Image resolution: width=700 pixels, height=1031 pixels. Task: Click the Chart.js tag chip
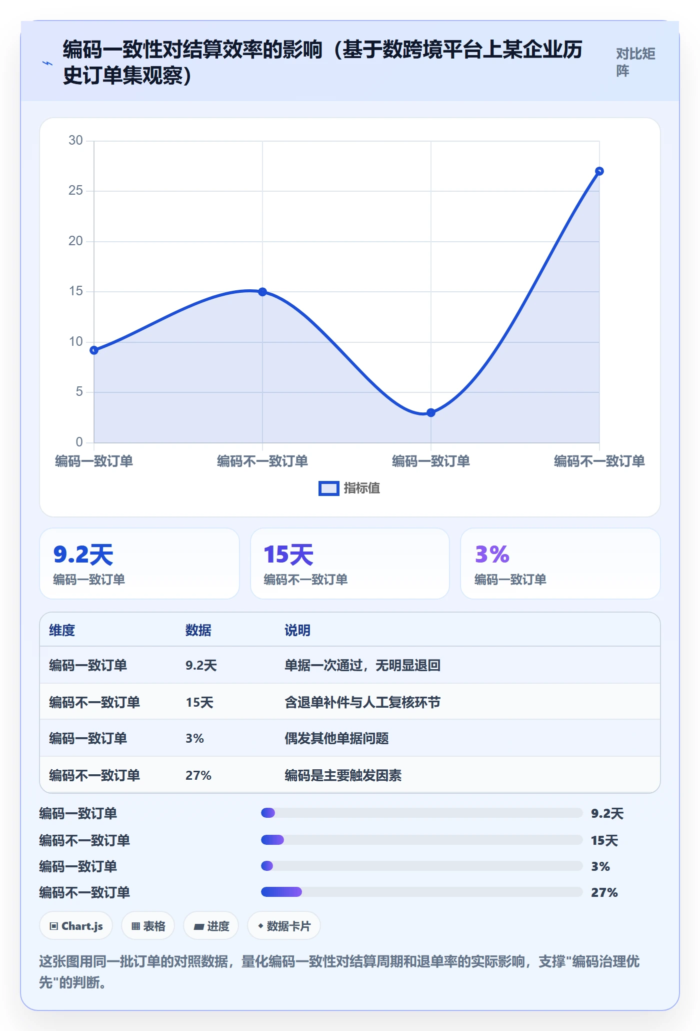click(x=76, y=926)
